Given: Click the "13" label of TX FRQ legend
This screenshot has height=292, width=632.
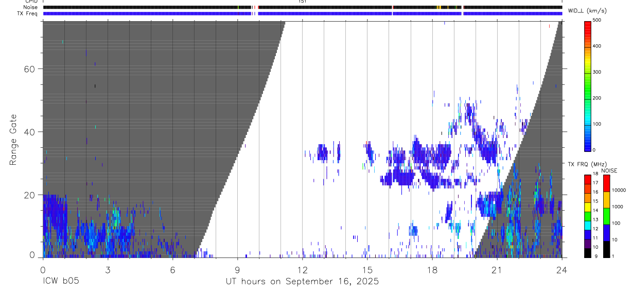Looking at the screenshot, I should 595,220.
